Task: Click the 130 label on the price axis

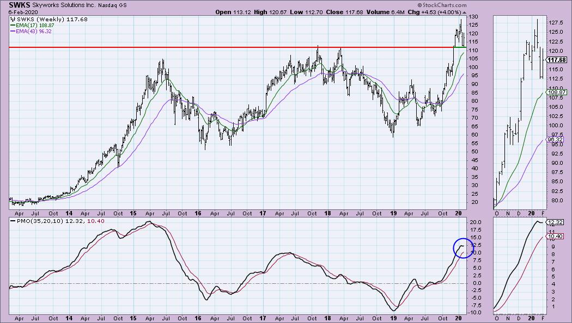Action: coord(473,17)
